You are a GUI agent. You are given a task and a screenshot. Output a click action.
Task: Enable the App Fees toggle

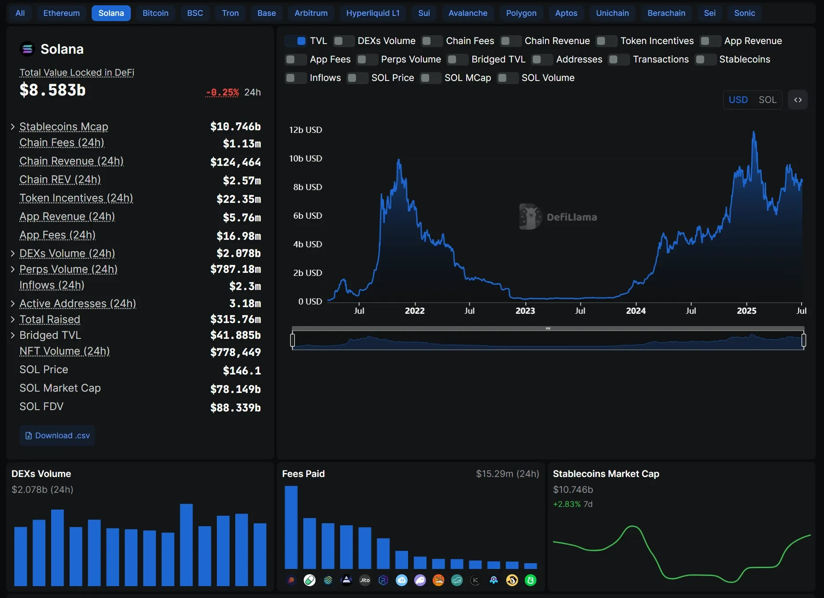coord(296,59)
